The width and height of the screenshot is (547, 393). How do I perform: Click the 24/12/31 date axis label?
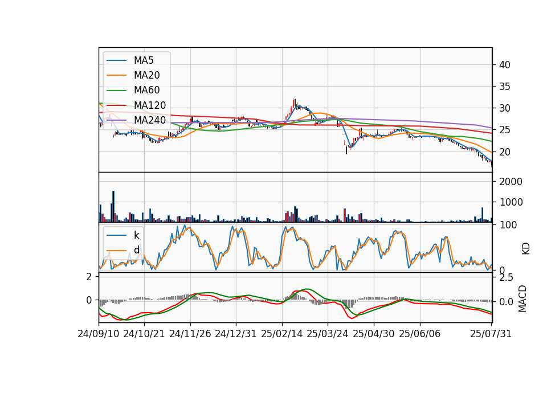point(235,334)
